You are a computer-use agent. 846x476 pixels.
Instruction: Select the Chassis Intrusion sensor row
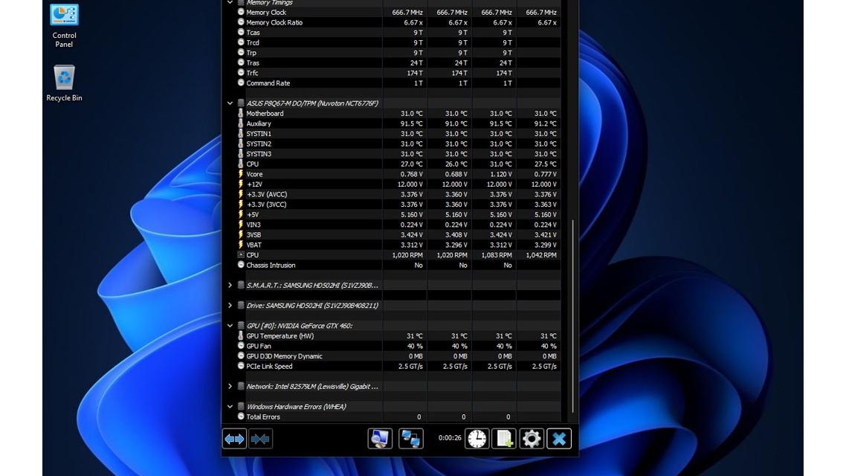(271, 266)
